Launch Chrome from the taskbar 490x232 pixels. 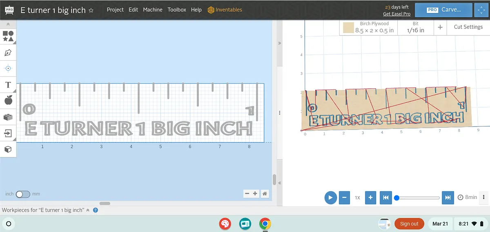pyautogui.click(x=265, y=223)
